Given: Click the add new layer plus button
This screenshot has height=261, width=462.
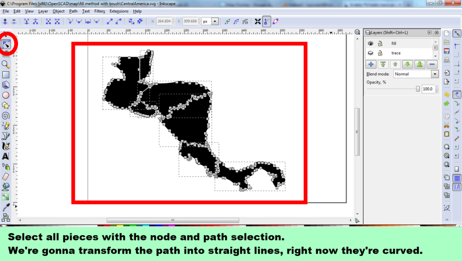Looking at the screenshot, I should (x=371, y=64).
